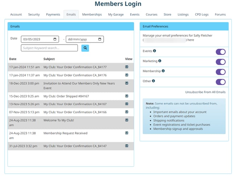237x177 pixels.
Task: Click Unsubscribe From All Emails link
Action: (x=205, y=92)
